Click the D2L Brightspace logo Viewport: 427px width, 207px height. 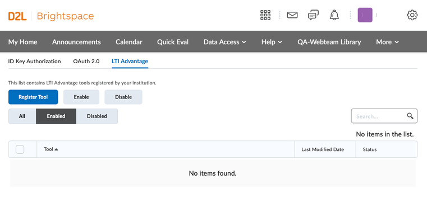click(51, 16)
